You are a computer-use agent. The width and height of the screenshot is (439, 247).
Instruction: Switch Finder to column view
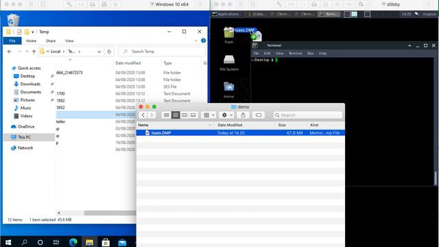point(185,115)
